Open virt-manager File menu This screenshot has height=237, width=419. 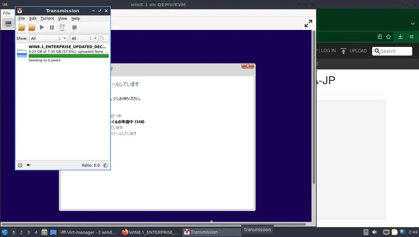coord(6,13)
